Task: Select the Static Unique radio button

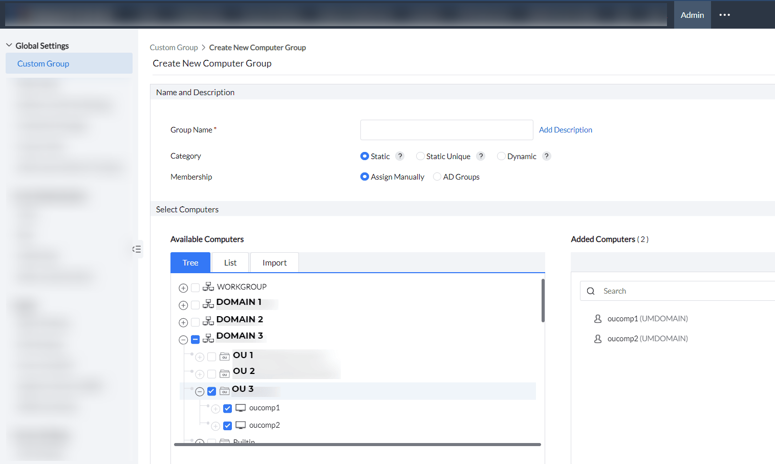Action: point(420,156)
